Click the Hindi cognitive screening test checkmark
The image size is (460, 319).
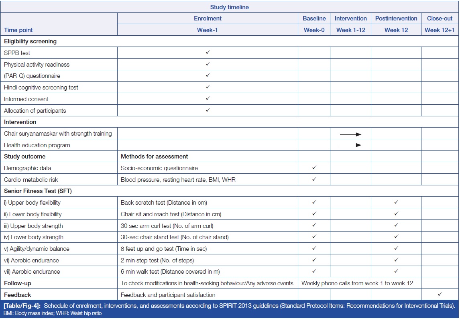coord(208,87)
